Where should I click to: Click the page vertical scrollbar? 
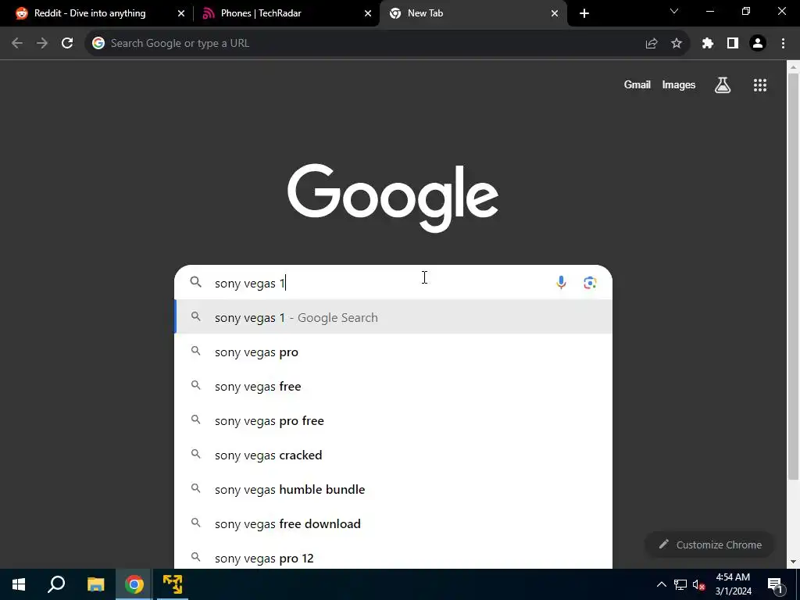793,276
